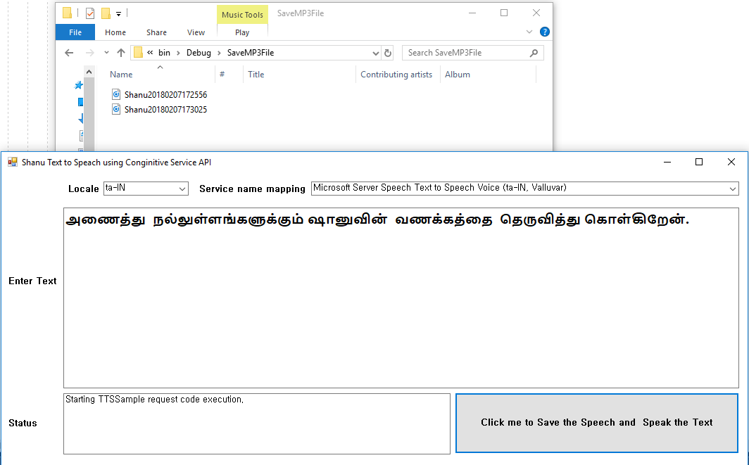The height and width of the screenshot is (465, 749).
Task: Click the Properties checkmark quick access icon
Action: (90, 13)
